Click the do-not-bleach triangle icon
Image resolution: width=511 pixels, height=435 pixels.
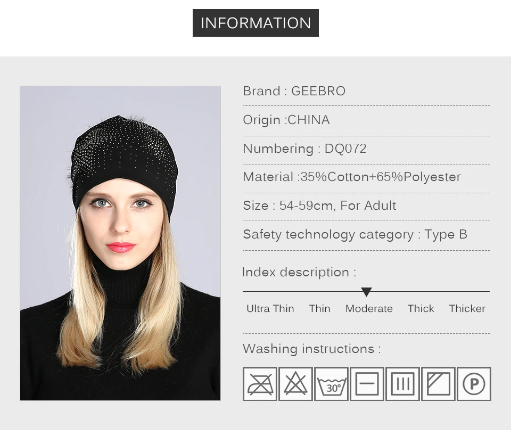pos(295,384)
